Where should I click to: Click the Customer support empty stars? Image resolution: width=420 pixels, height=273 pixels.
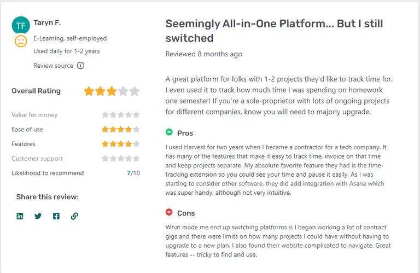pyautogui.click(x=121, y=159)
